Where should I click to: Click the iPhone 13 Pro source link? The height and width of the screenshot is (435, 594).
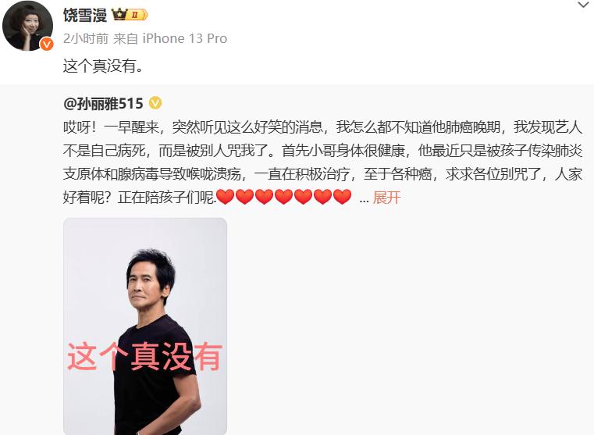[185, 38]
